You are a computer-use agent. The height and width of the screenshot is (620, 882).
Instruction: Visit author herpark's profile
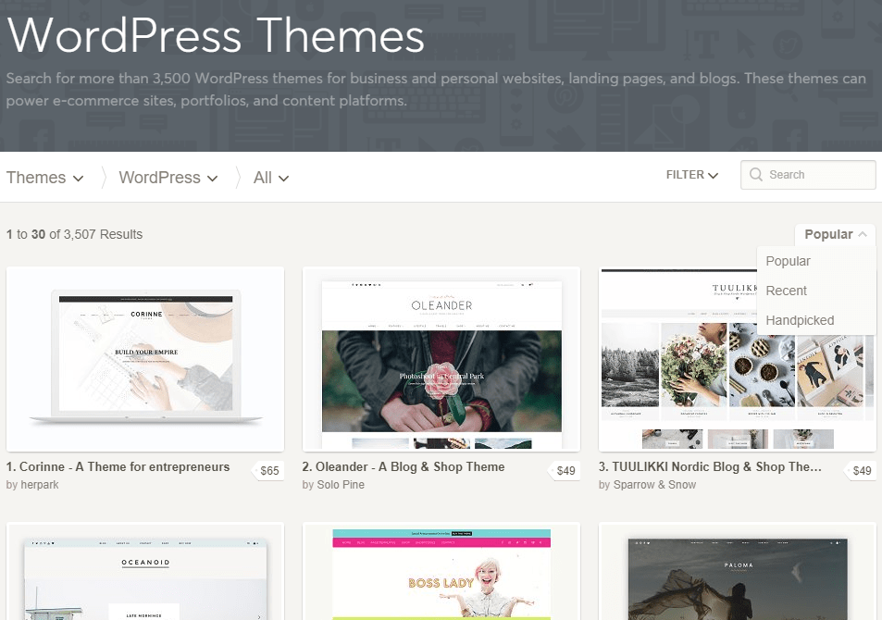pos(40,484)
